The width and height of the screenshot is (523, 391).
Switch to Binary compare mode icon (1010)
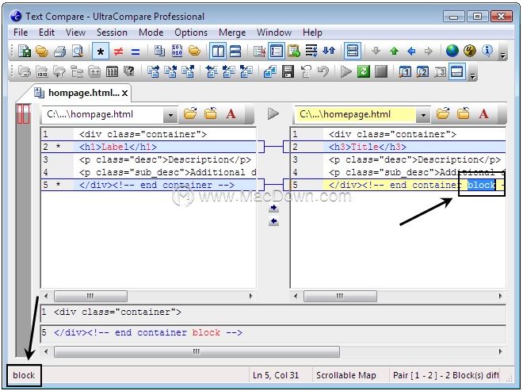click(177, 51)
